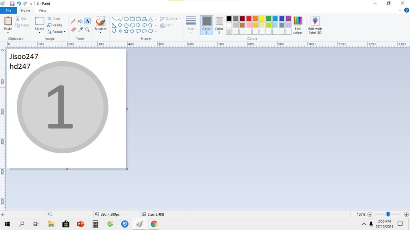Select the Eraser tool

pos(73,30)
